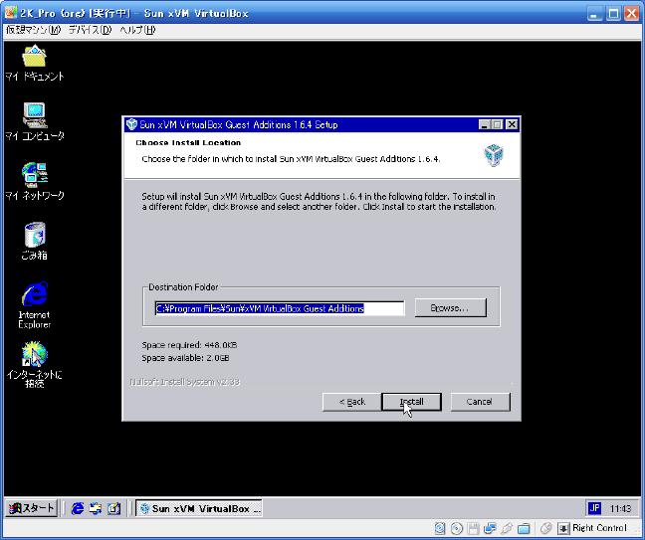
Task: Click the 'Space required: 448.0KB' text
Action: click(x=189, y=345)
